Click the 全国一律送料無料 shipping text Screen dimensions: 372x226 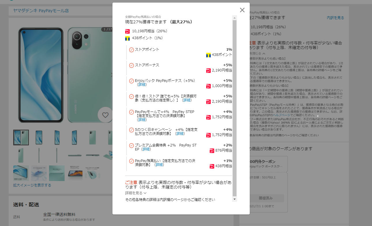pyautogui.click(x=59, y=214)
